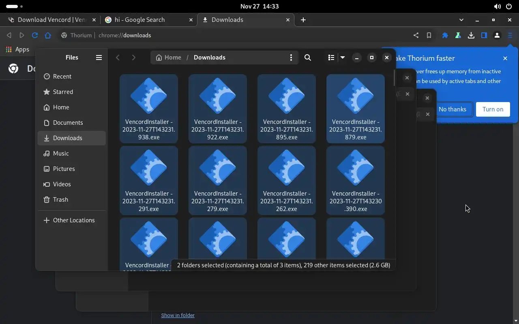Open Documents in the sidebar

click(72, 123)
